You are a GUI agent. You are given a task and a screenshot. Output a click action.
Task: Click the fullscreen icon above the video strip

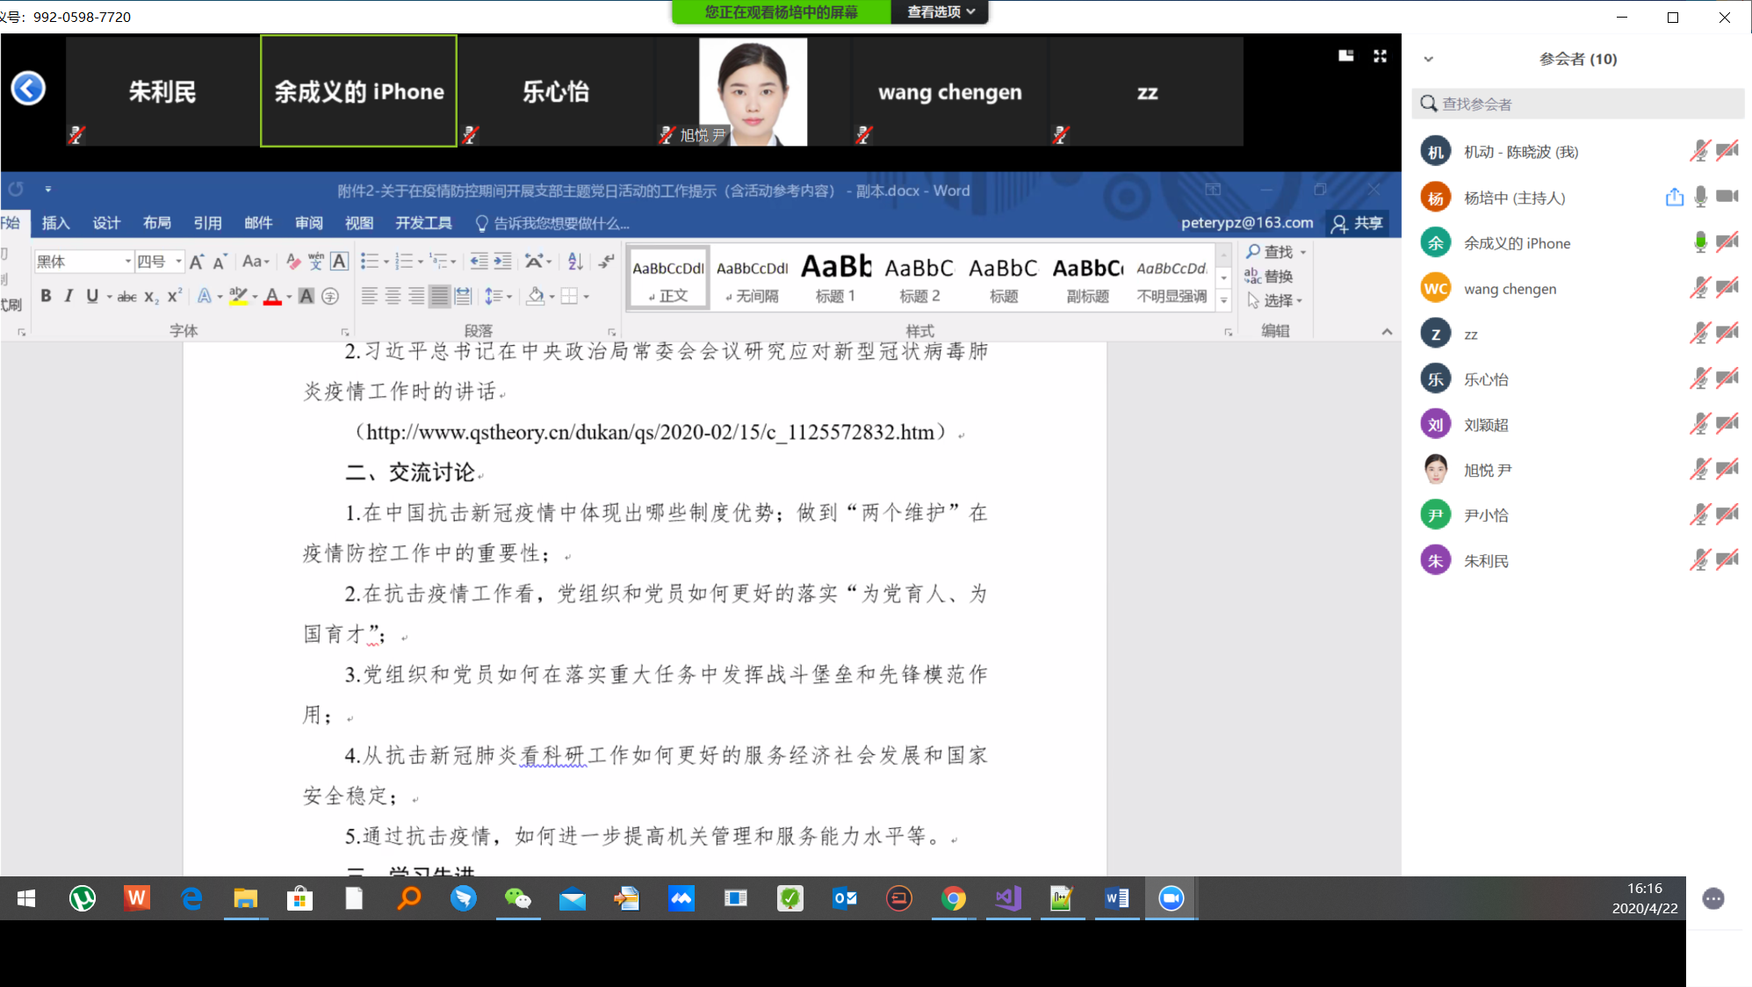1380,56
